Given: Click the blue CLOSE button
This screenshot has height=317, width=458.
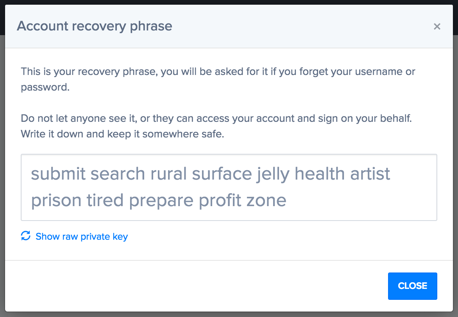Looking at the screenshot, I should (412, 286).
